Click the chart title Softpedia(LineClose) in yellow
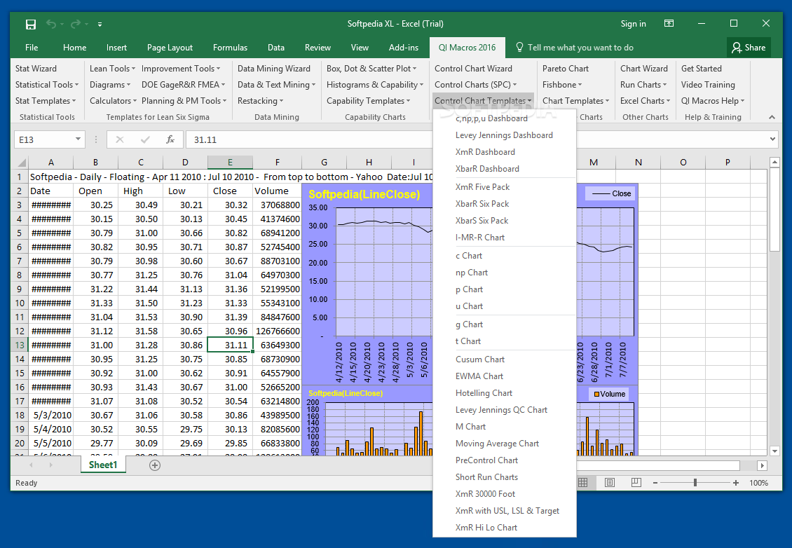Screen dimensions: 792x548 364,194
